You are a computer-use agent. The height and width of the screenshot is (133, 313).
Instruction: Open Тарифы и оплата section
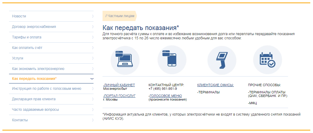pos(27,37)
